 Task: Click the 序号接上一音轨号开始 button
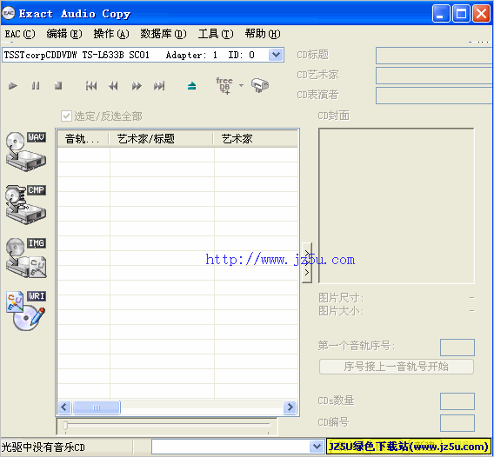coord(397,367)
